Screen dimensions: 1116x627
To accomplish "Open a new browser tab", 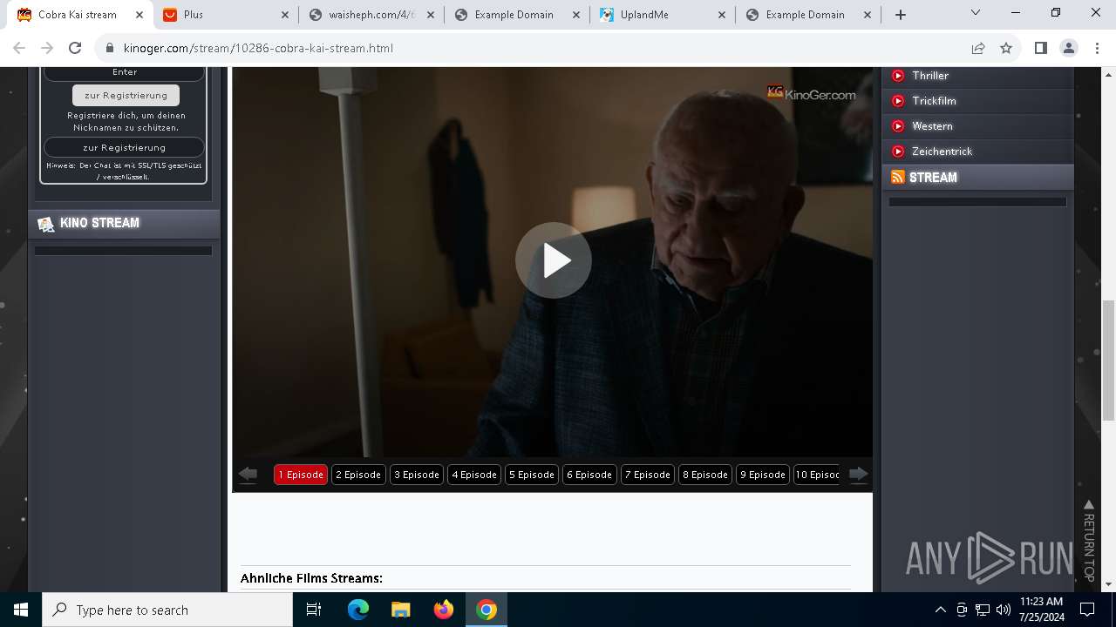I will click(901, 15).
